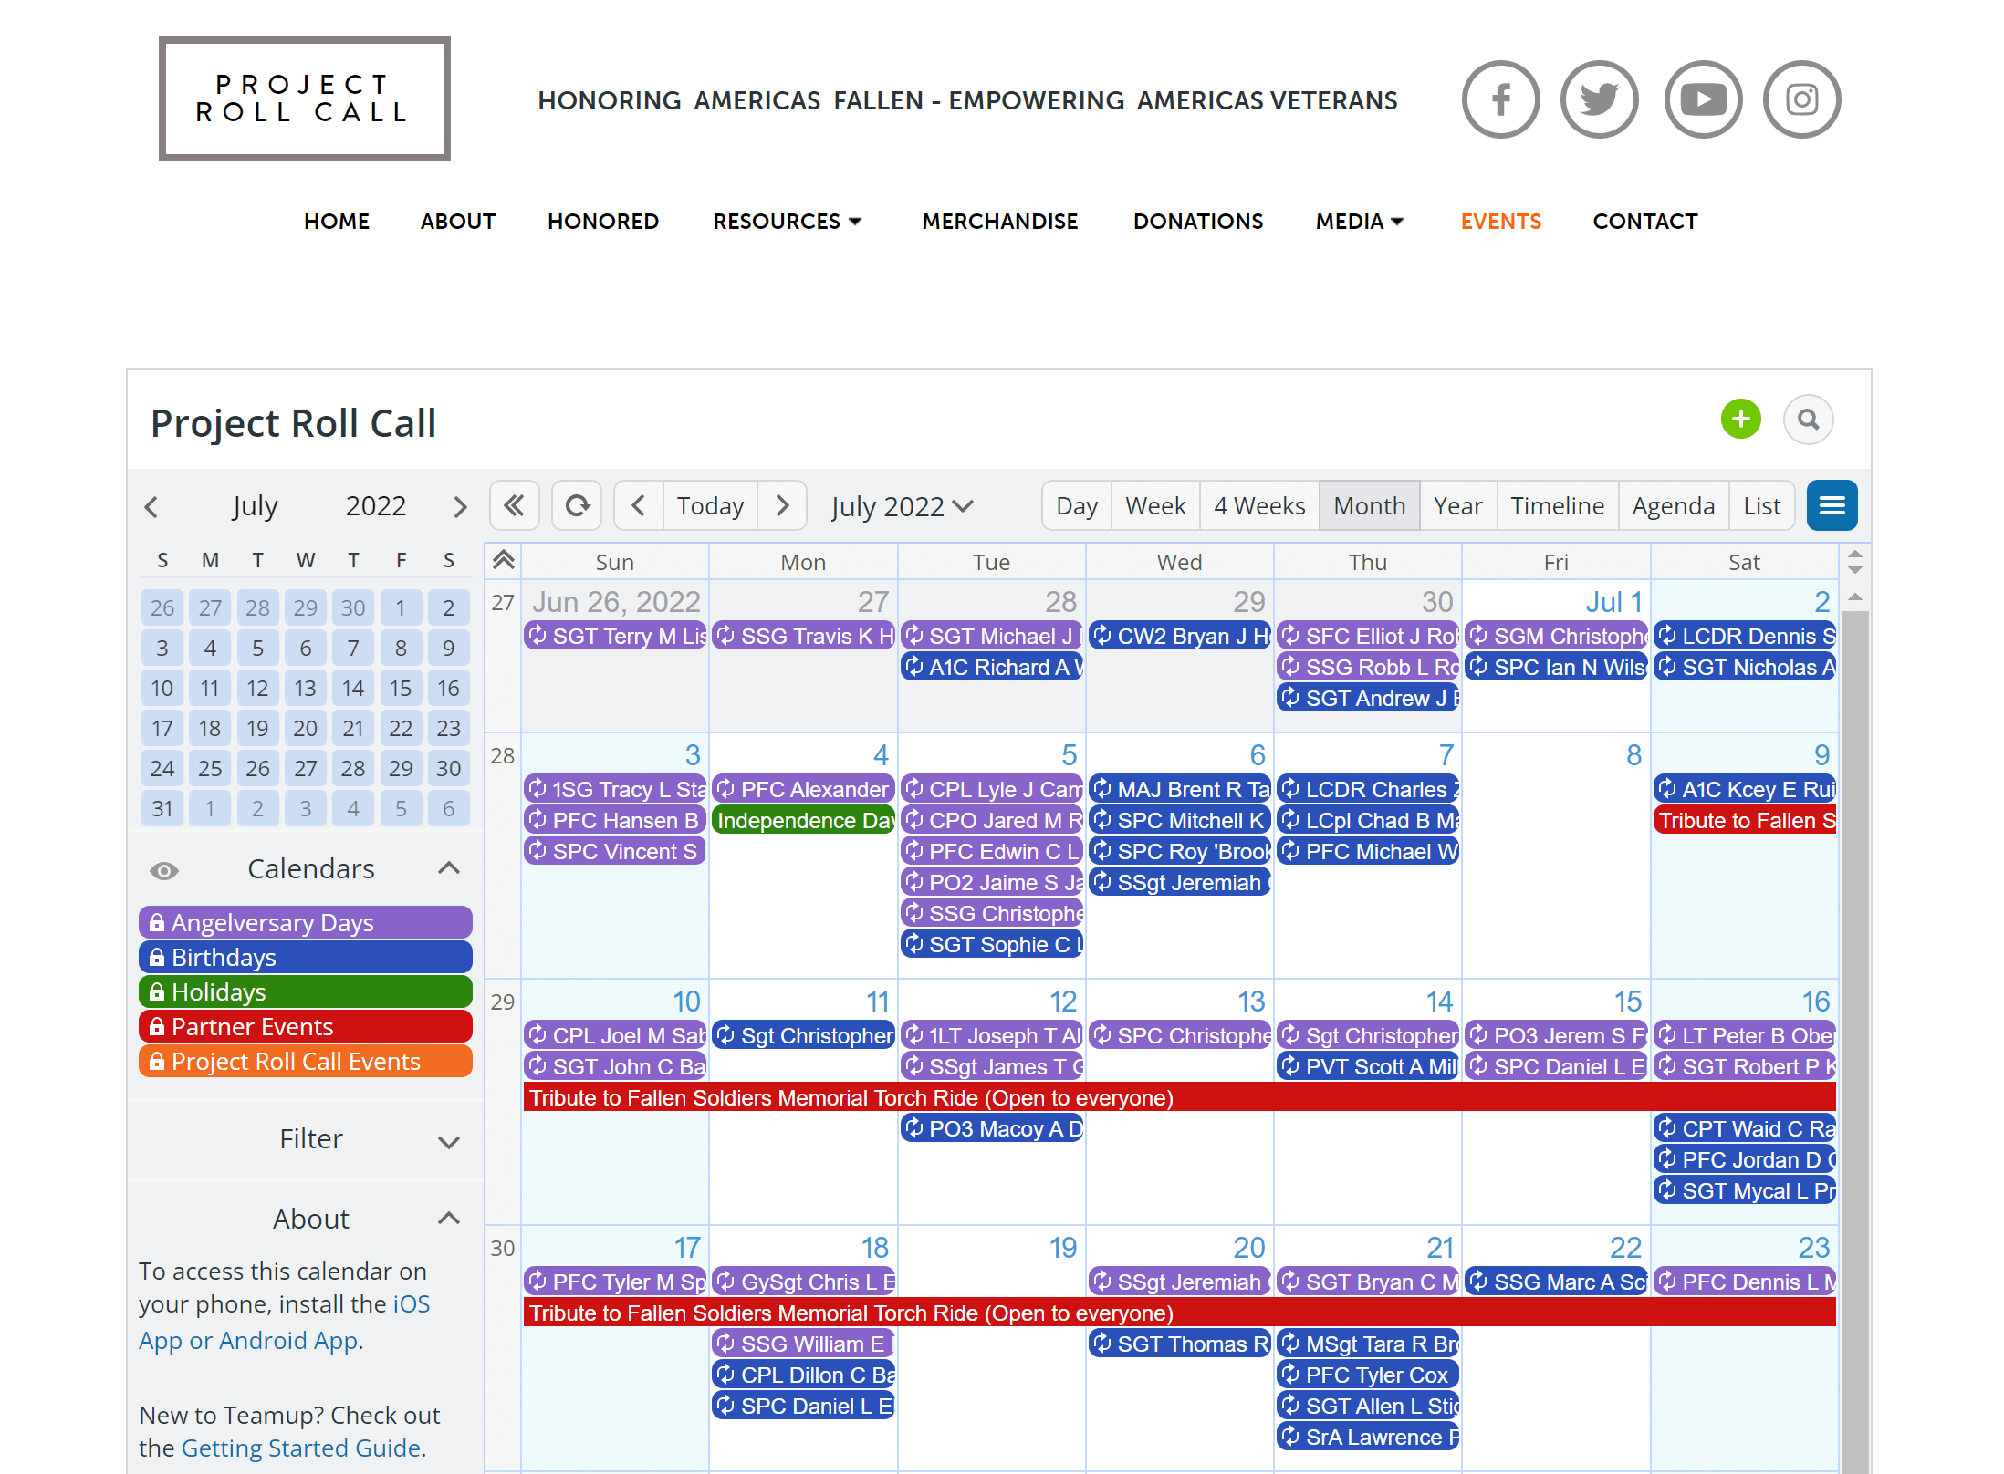Viewport: 2004px width, 1474px height.
Task: Click the green add event plus icon
Action: click(x=1739, y=420)
